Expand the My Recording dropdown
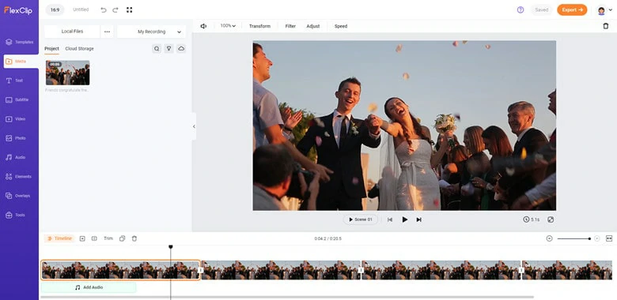This screenshot has width=617, height=300. point(151,32)
